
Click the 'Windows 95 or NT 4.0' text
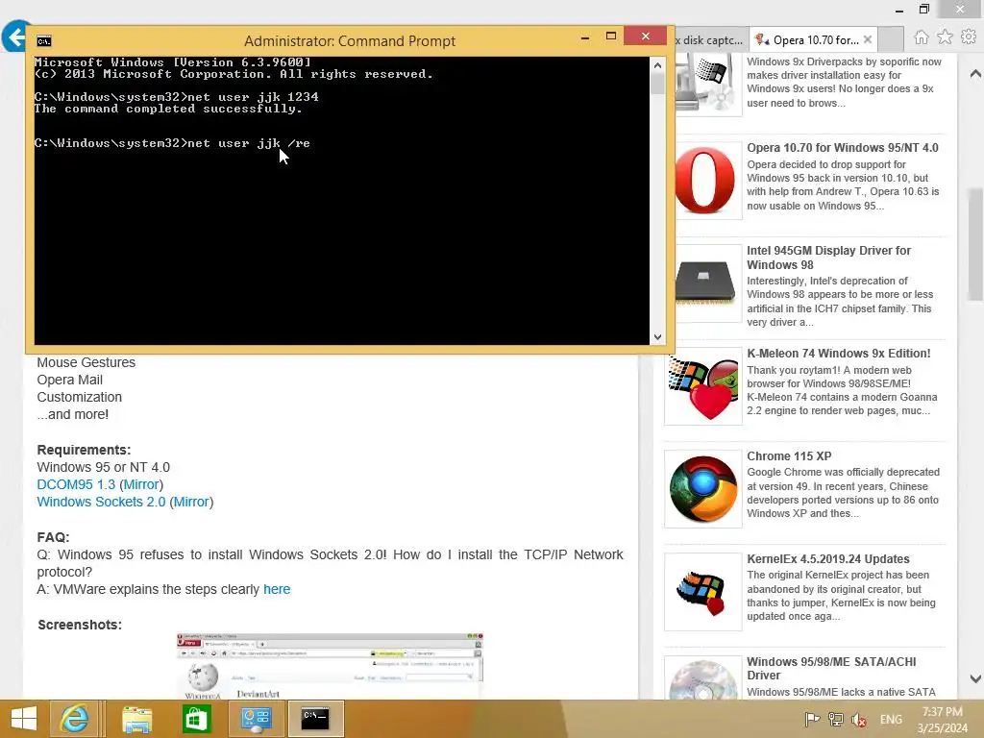click(x=103, y=468)
